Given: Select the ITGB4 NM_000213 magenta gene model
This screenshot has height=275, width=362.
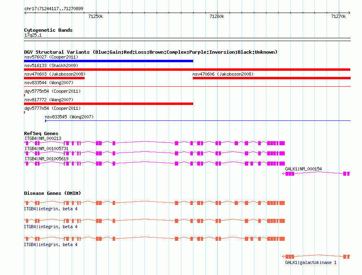Looking at the screenshot, I should pyautogui.click(x=155, y=143).
